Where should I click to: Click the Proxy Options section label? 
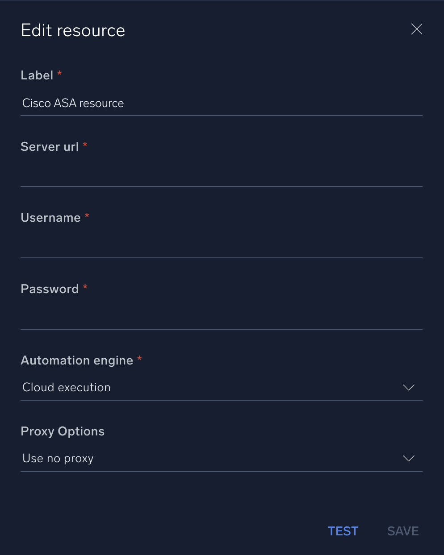pos(62,431)
